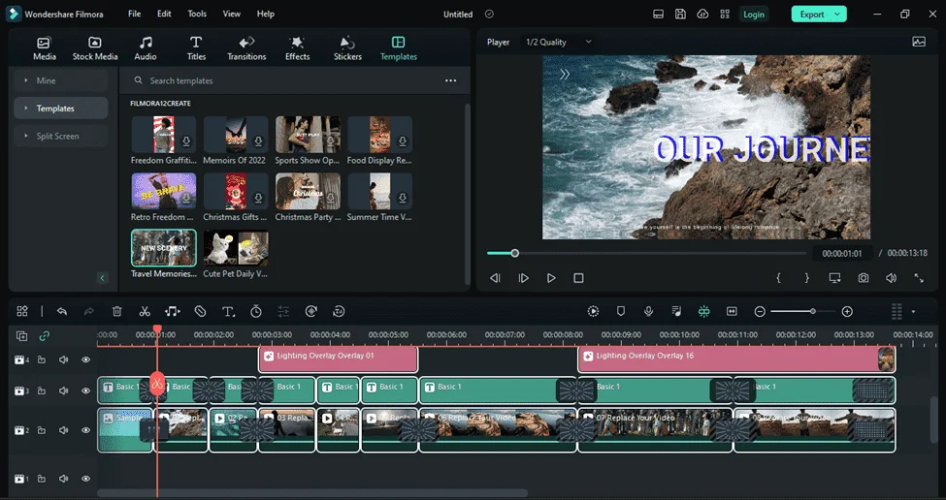Open the speed timer icon in toolbar

click(x=256, y=311)
